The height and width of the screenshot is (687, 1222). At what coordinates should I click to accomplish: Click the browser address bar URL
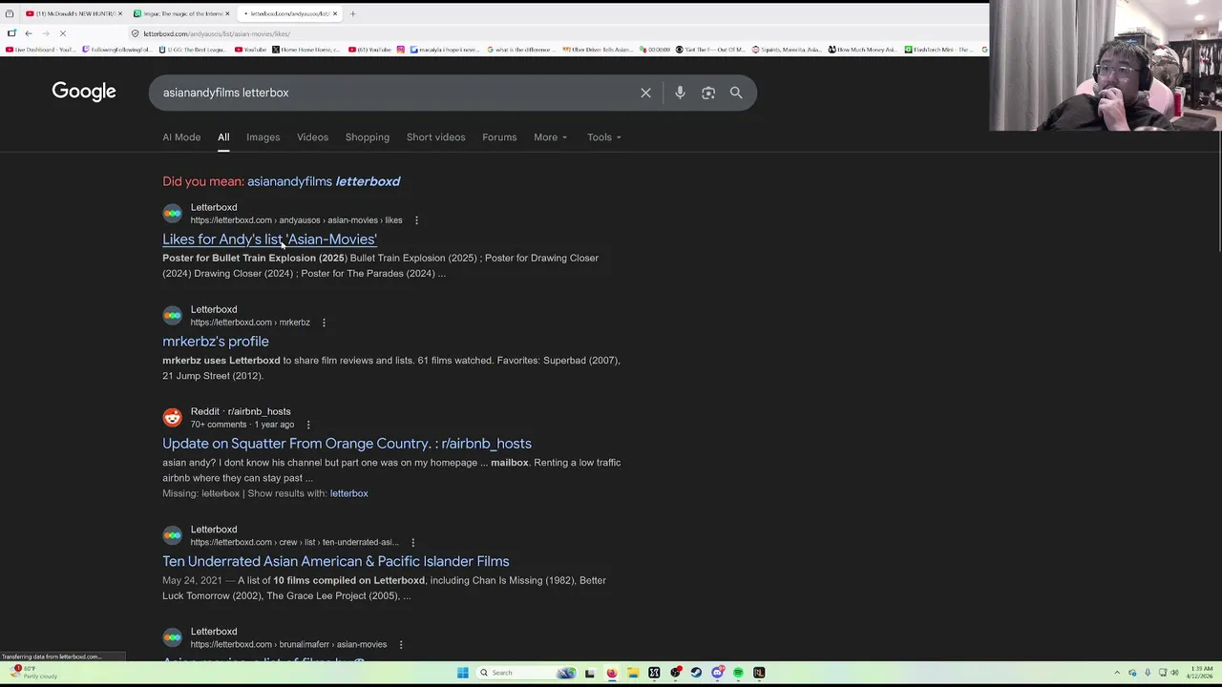(217, 33)
